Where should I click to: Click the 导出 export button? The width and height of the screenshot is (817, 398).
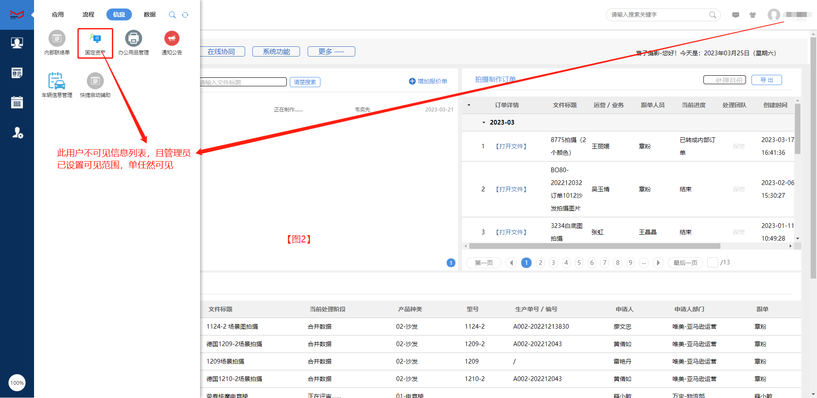[766, 80]
